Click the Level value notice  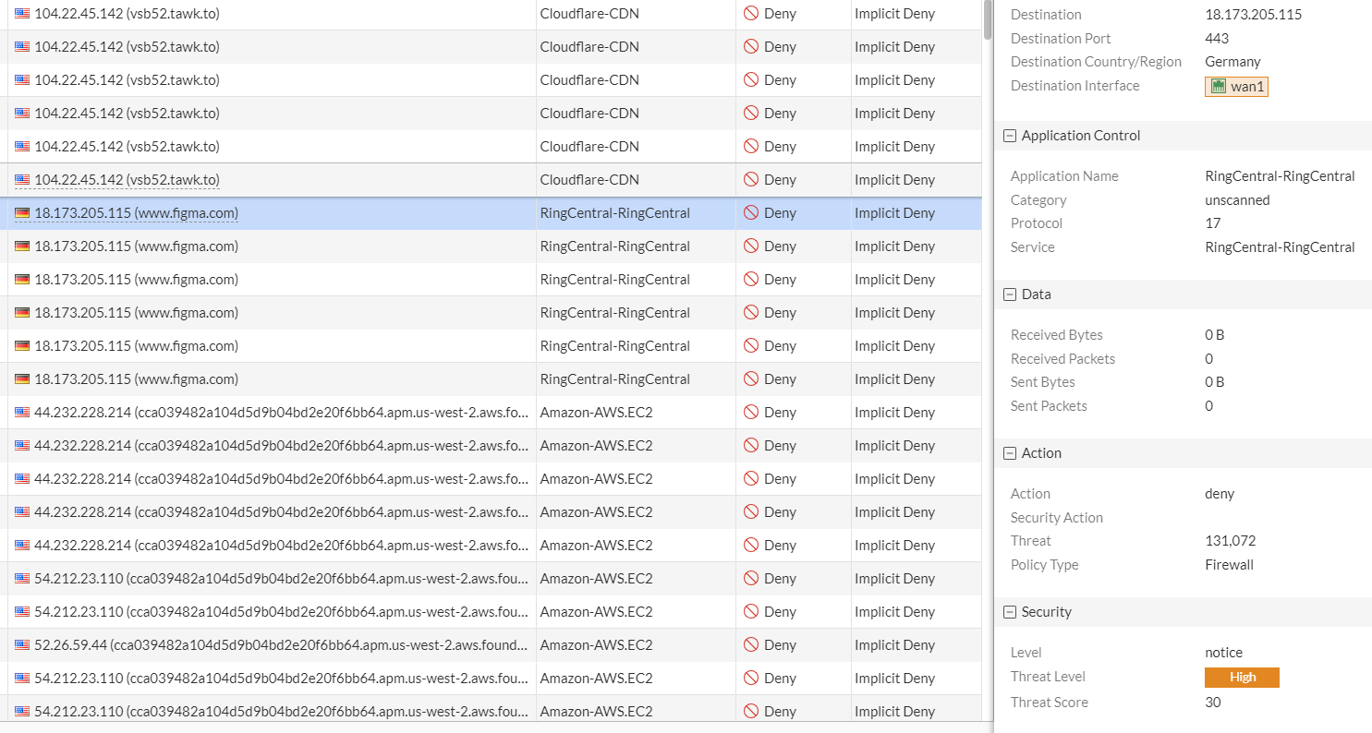pyautogui.click(x=1224, y=653)
